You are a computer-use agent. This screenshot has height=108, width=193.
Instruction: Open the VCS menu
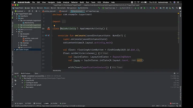click(99, 2)
